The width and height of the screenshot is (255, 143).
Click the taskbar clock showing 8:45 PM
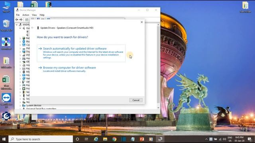(239, 139)
